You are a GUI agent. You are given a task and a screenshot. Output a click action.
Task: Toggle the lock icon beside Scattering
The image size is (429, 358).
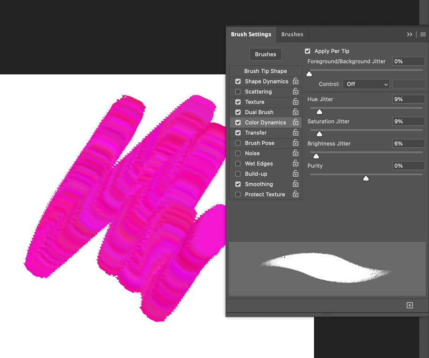[295, 91]
